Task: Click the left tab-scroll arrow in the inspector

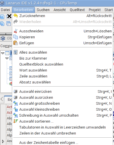Action: pyautogui.click(x=2, y=99)
